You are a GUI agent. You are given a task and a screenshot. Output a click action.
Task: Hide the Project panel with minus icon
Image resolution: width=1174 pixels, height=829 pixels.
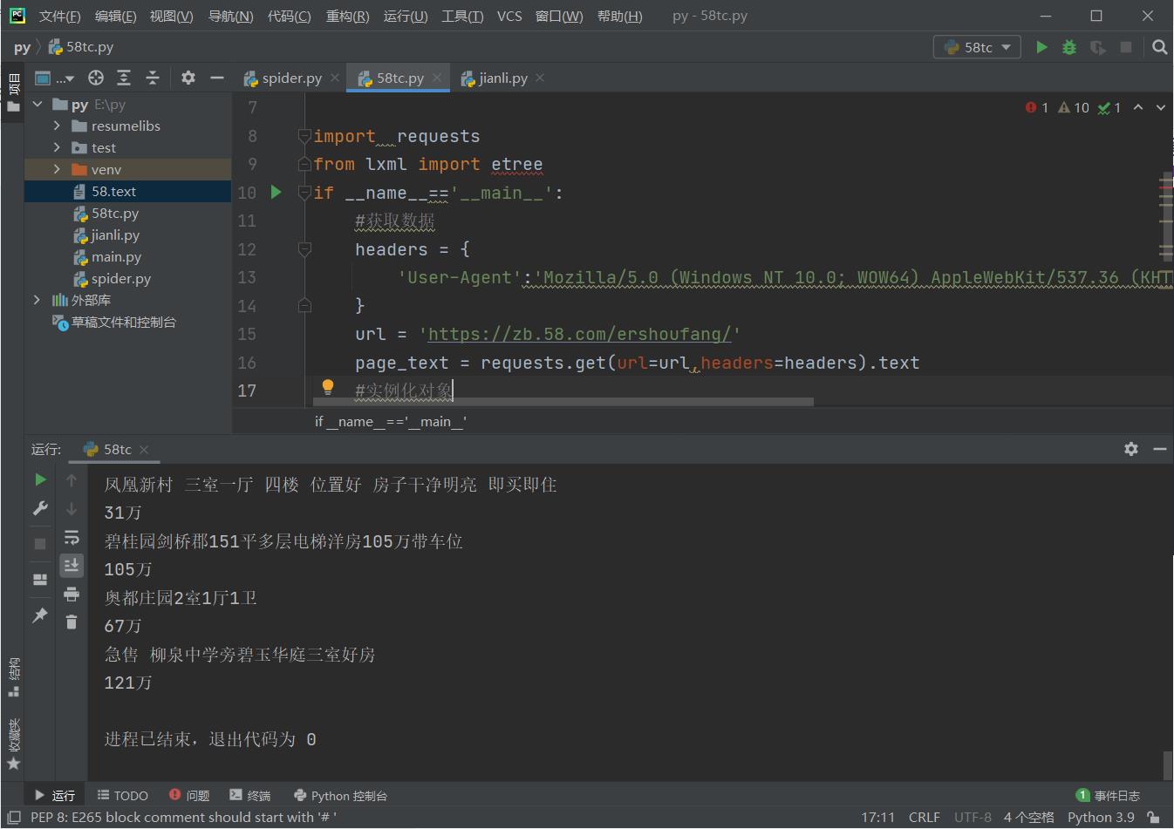coord(217,78)
